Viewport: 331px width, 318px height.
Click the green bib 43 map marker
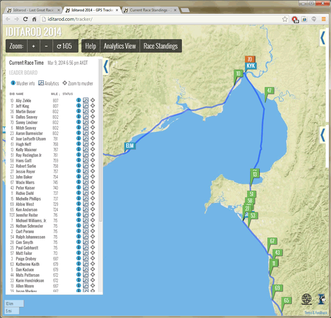pyautogui.click(x=278, y=252)
